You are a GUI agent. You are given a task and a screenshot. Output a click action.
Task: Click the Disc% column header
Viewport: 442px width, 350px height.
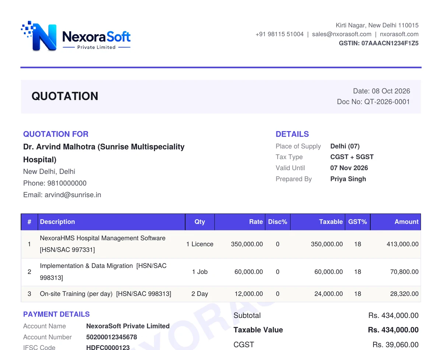coord(277,222)
